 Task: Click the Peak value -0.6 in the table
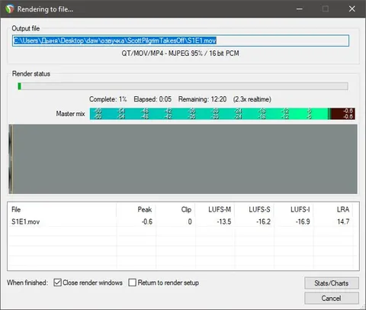[147, 221]
